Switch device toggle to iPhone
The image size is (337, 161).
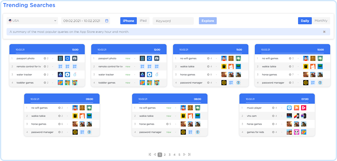coord(129,21)
